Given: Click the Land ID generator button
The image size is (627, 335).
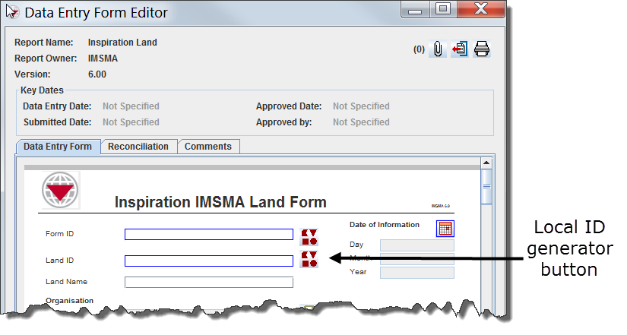Looking at the screenshot, I should click(x=309, y=260).
